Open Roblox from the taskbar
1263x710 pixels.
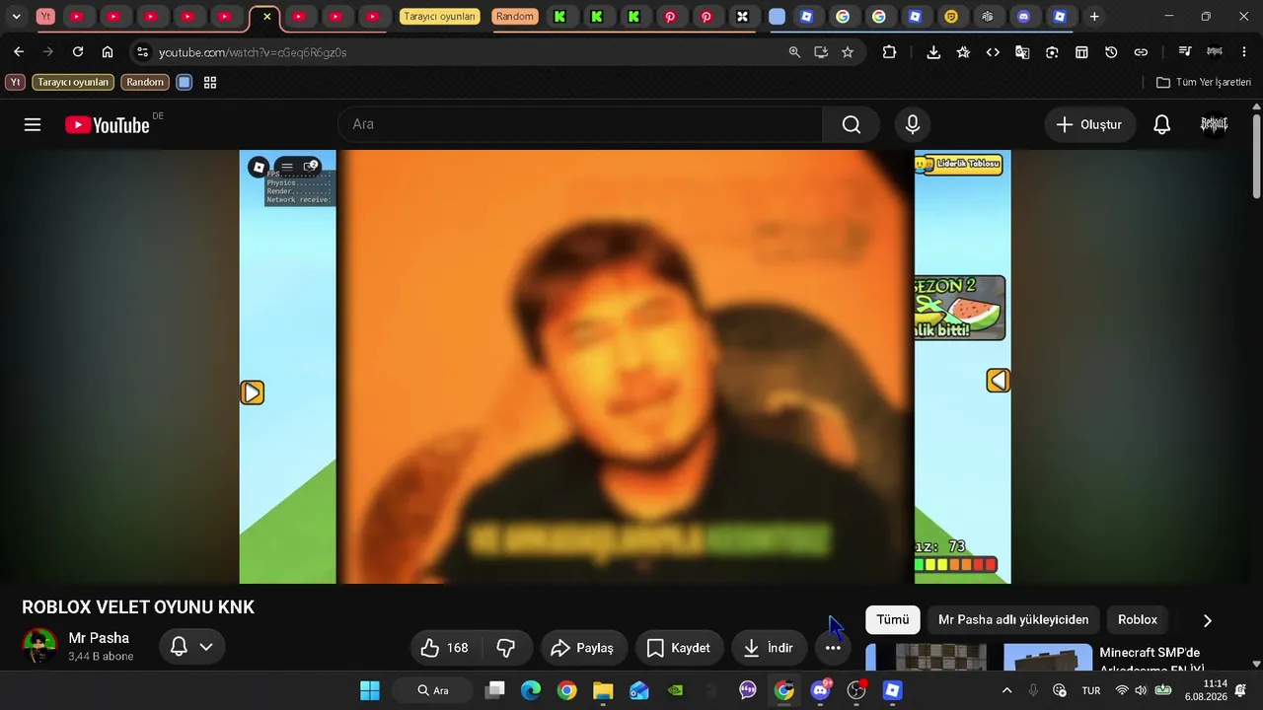click(x=892, y=690)
